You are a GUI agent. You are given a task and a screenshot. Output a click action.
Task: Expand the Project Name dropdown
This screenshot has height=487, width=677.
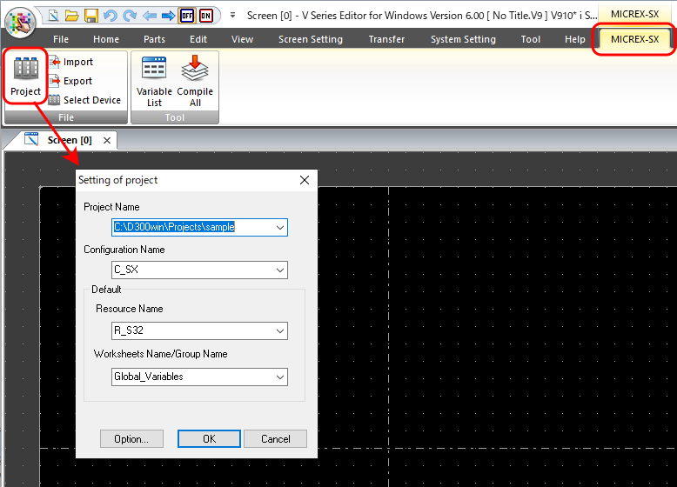click(x=279, y=227)
